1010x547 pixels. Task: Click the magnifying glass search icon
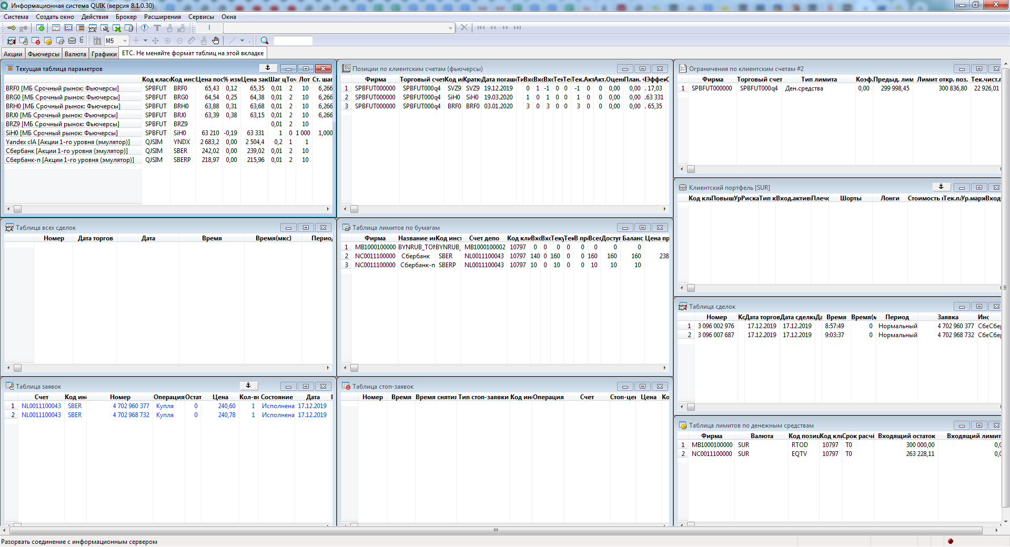265,41
